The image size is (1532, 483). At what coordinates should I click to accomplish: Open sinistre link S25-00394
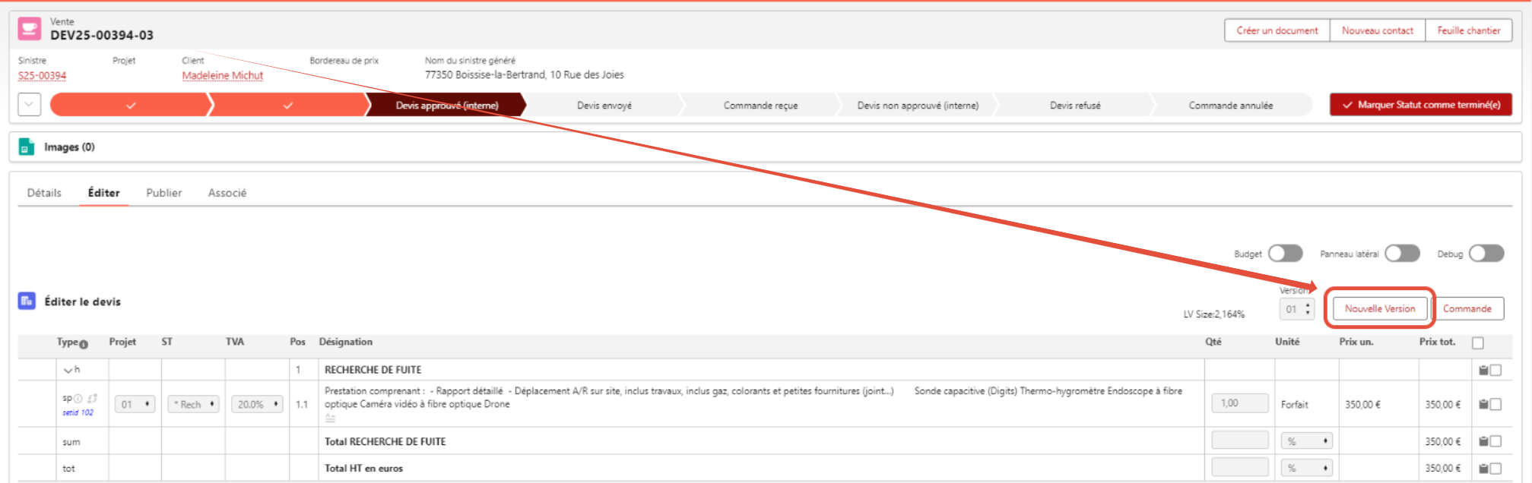tap(42, 76)
